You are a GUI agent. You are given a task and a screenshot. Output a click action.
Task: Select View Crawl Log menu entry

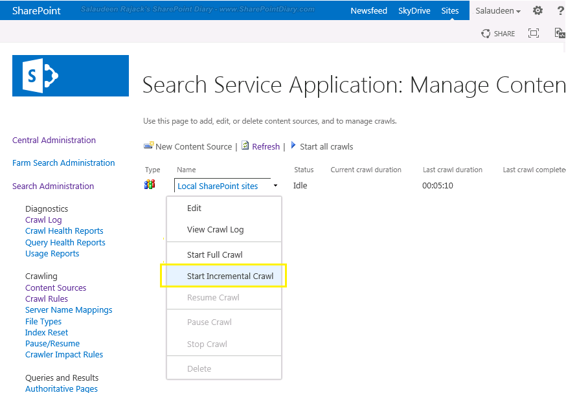click(215, 229)
